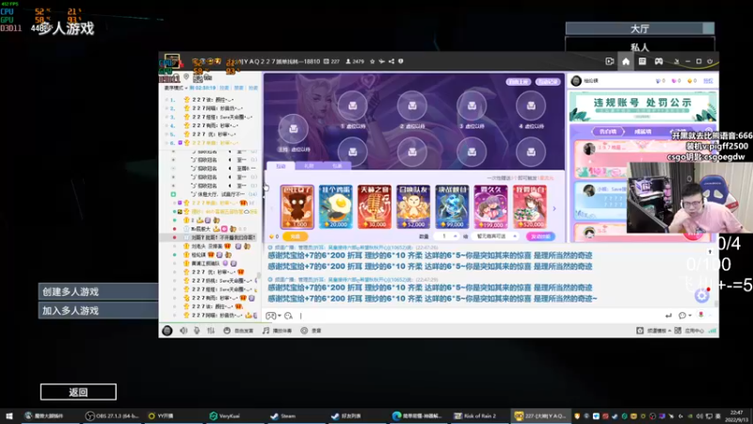Select the 52,000 gift card
The height and width of the screenshot is (424, 753).
point(413,206)
